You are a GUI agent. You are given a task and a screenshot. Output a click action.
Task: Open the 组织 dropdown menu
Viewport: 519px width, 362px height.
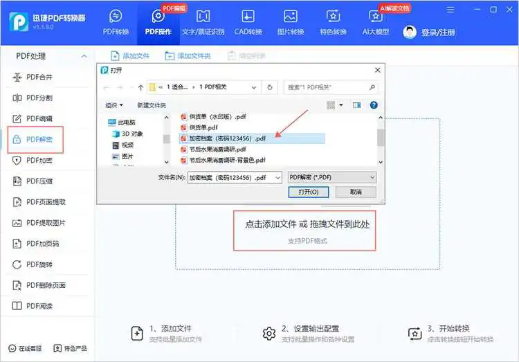pos(114,105)
